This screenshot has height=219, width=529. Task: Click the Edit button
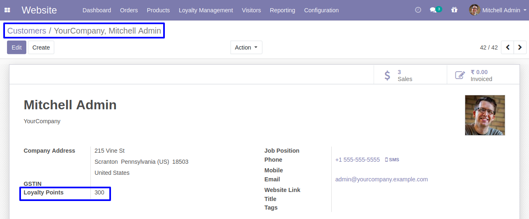pos(16,47)
